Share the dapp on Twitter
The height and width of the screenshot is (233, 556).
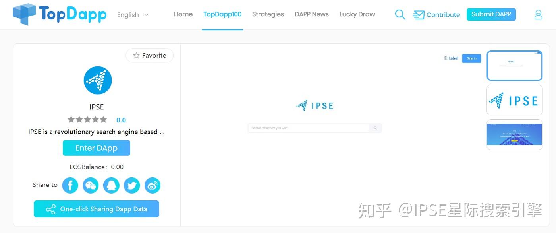(x=132, y=185)
